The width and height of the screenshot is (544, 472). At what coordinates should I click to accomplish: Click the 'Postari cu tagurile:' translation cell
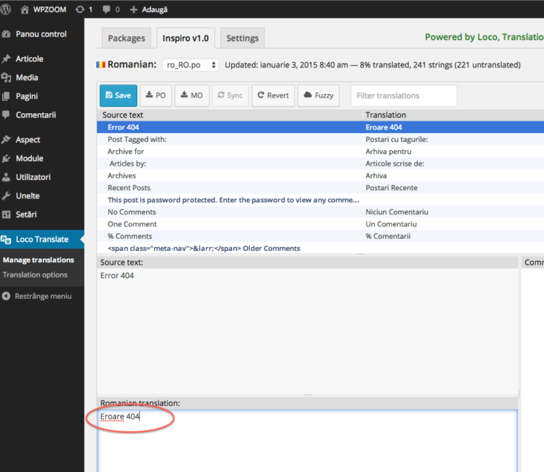tap(397, 139)
